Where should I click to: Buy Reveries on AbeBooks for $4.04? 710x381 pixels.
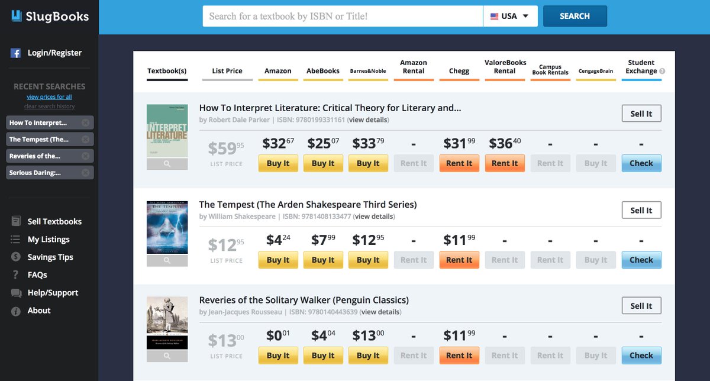(x=323, y=356)
